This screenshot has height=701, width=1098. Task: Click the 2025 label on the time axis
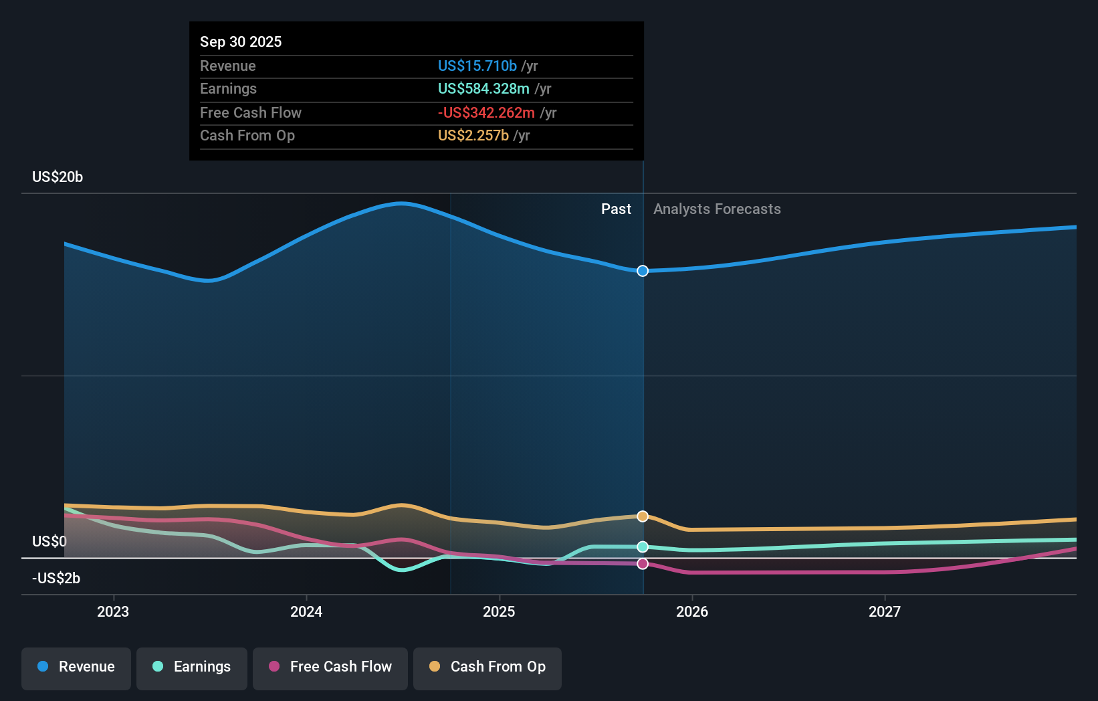click(500, 611)
